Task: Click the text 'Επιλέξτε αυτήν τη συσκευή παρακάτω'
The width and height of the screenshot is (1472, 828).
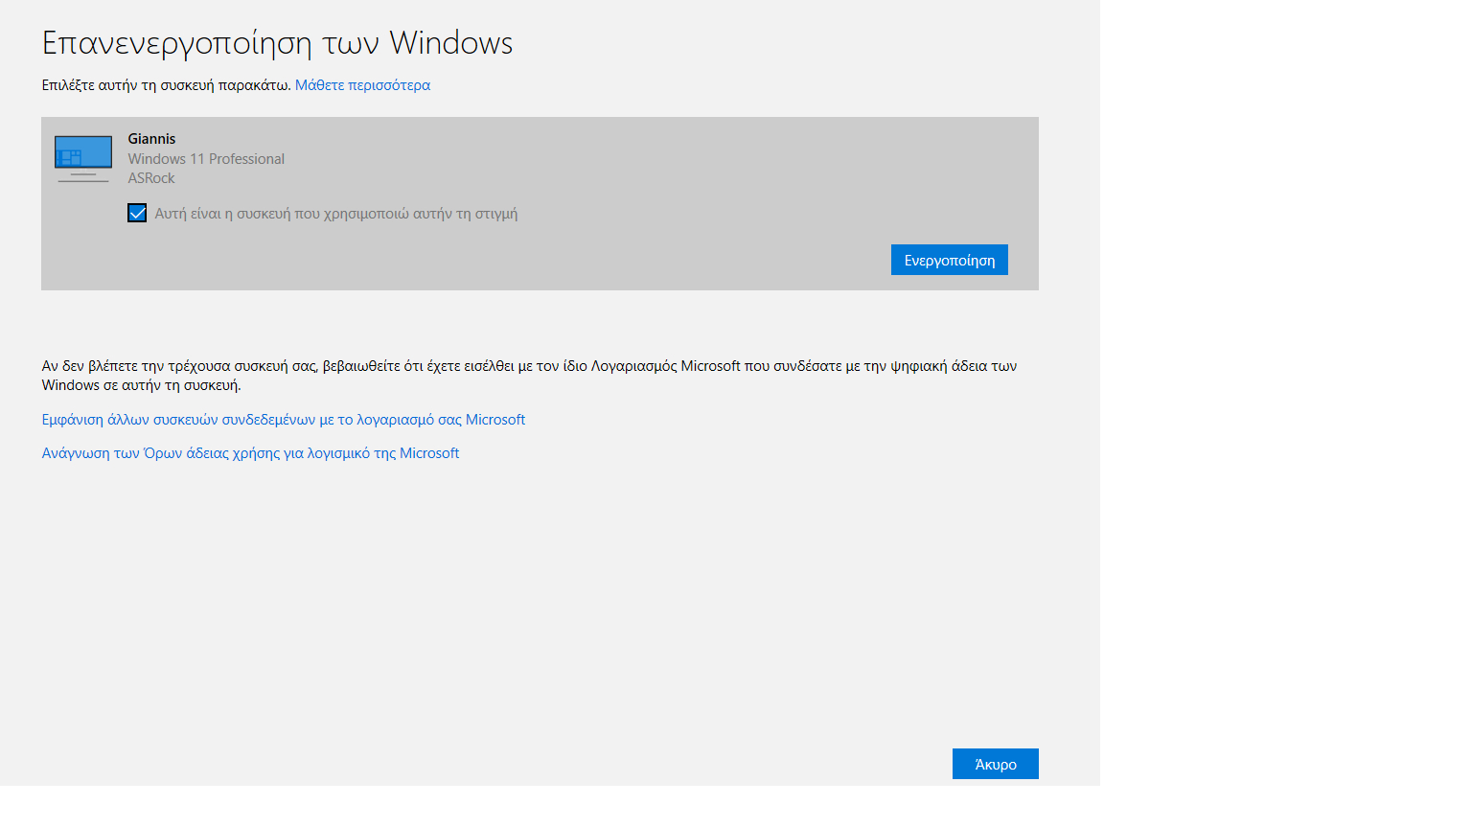Action: click(166, 85)
